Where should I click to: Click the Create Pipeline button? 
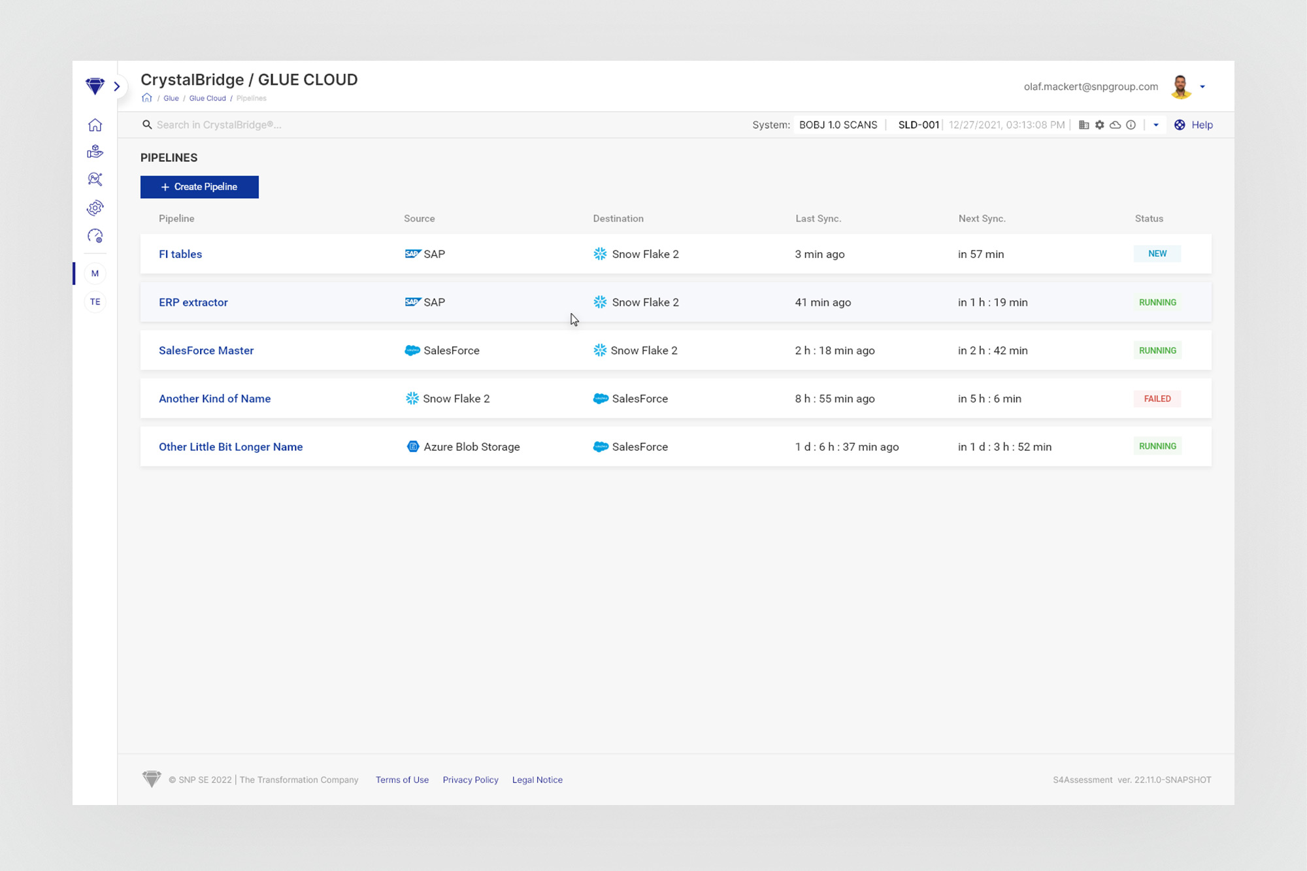click(x=199, y=187)
